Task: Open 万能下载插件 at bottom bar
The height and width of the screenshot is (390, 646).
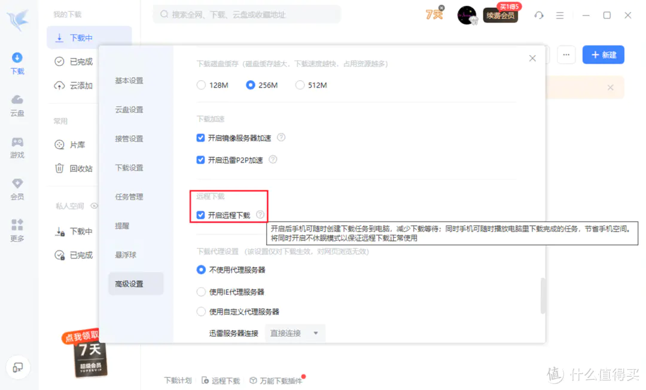Action: click(276, 380)
